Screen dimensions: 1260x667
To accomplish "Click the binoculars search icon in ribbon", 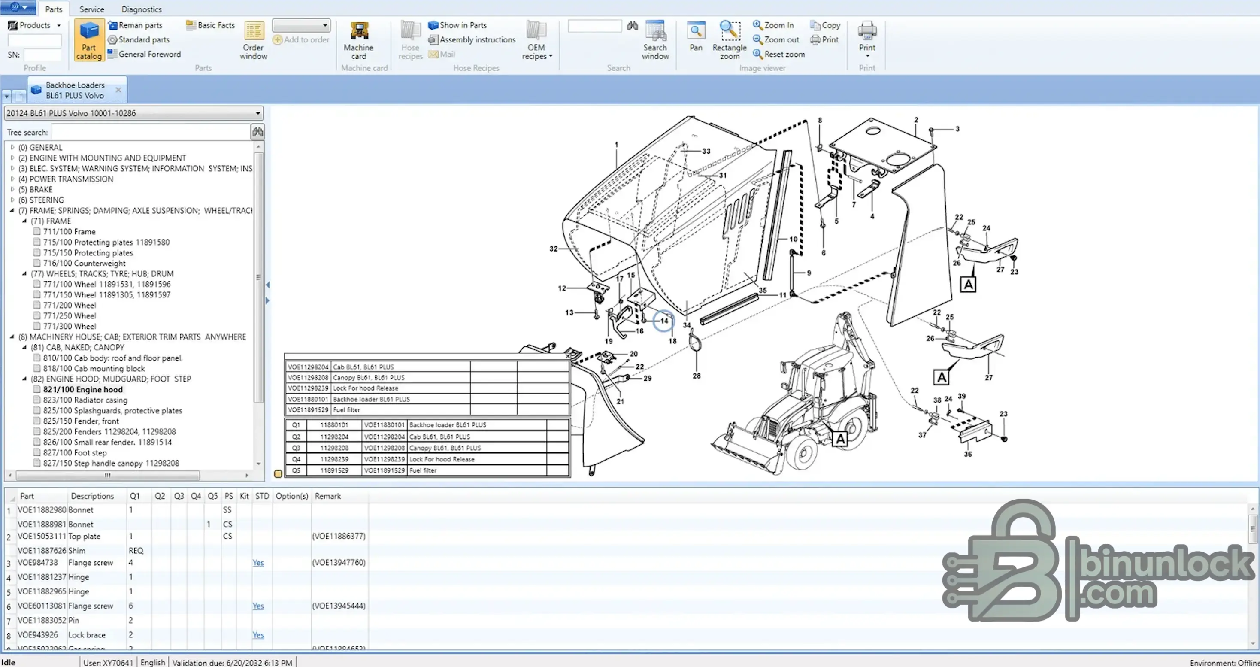I will point(633,25).
